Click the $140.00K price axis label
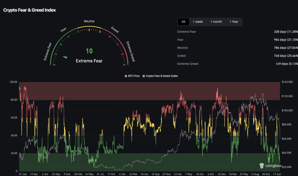Screen dimensions: 298x176 (288, 82)
